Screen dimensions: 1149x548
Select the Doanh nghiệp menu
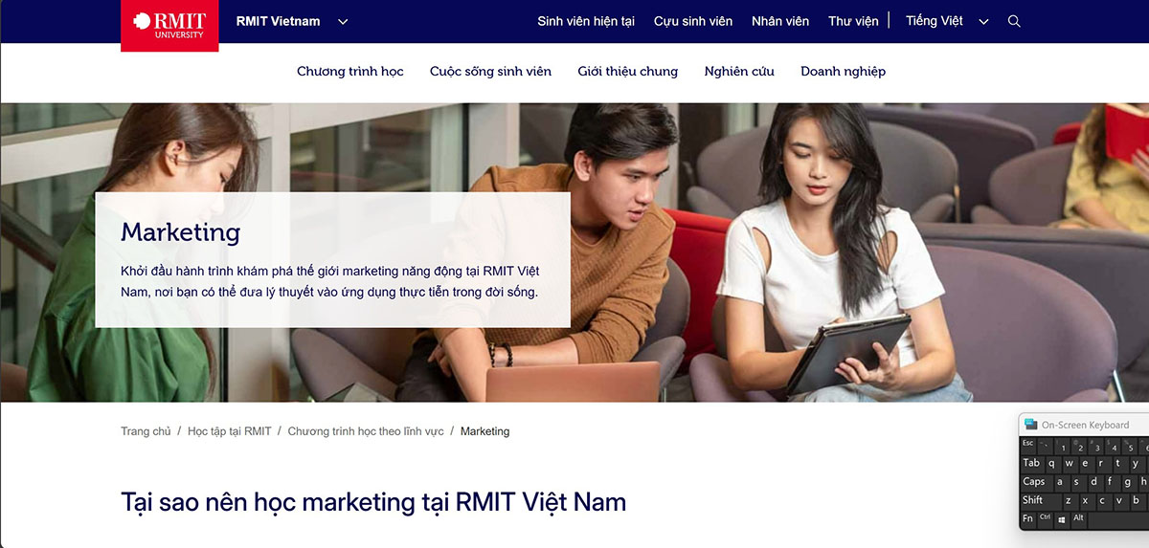[843, 72]
